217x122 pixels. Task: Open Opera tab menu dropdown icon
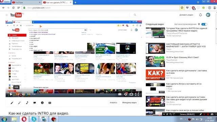[198, 2]
